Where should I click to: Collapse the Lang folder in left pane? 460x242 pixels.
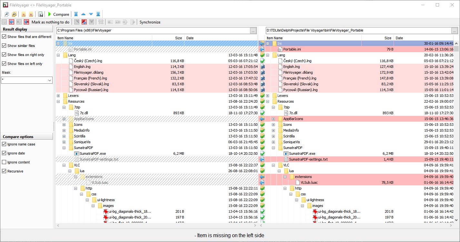[x=58, y=55]
